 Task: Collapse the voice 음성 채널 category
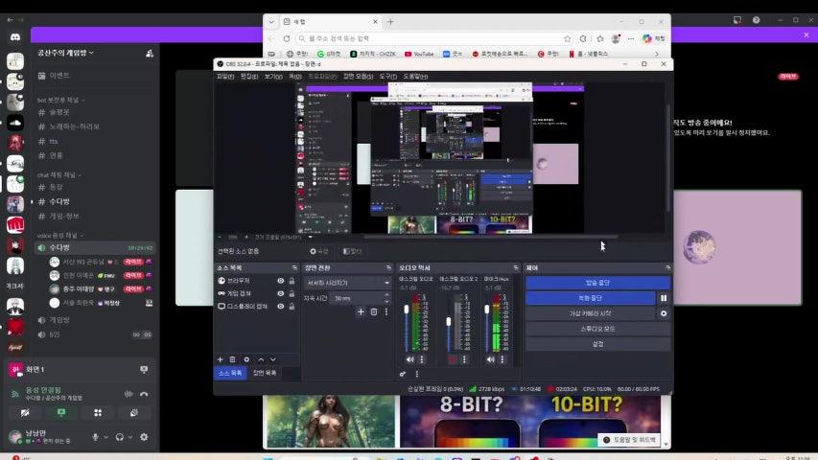click(59, 235)
